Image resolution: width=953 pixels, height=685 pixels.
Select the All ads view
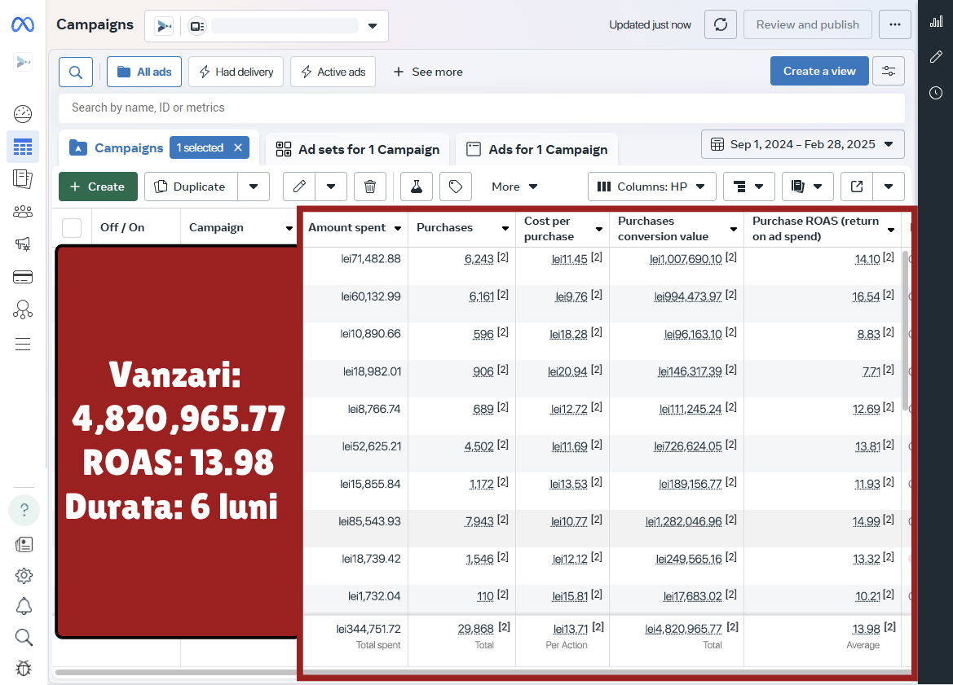(144, 72)
